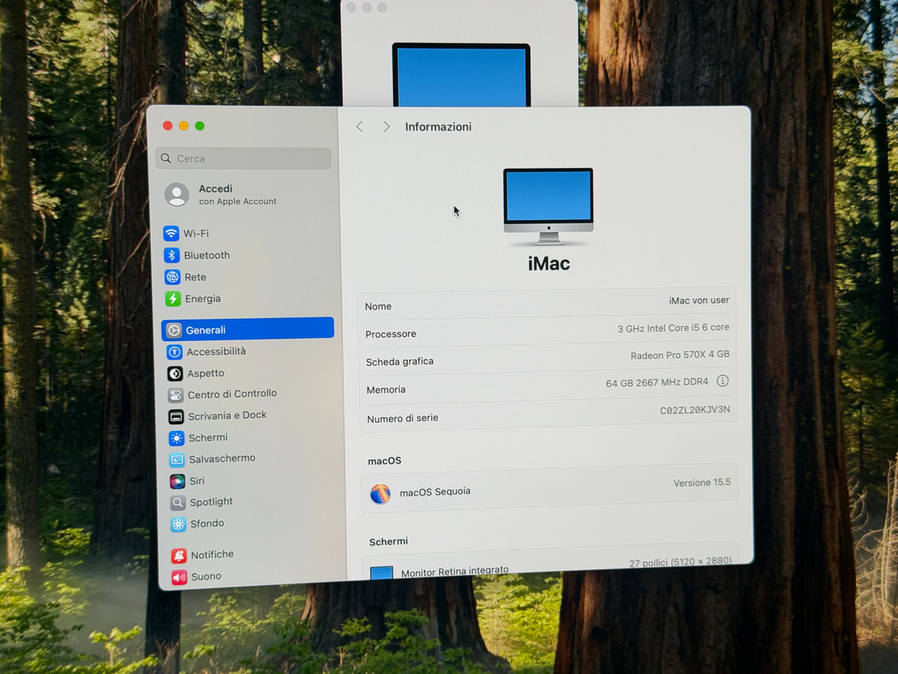The image size is (898, 674).
Task: Open the Schermi brightness icon
Action: pos(177,438)
